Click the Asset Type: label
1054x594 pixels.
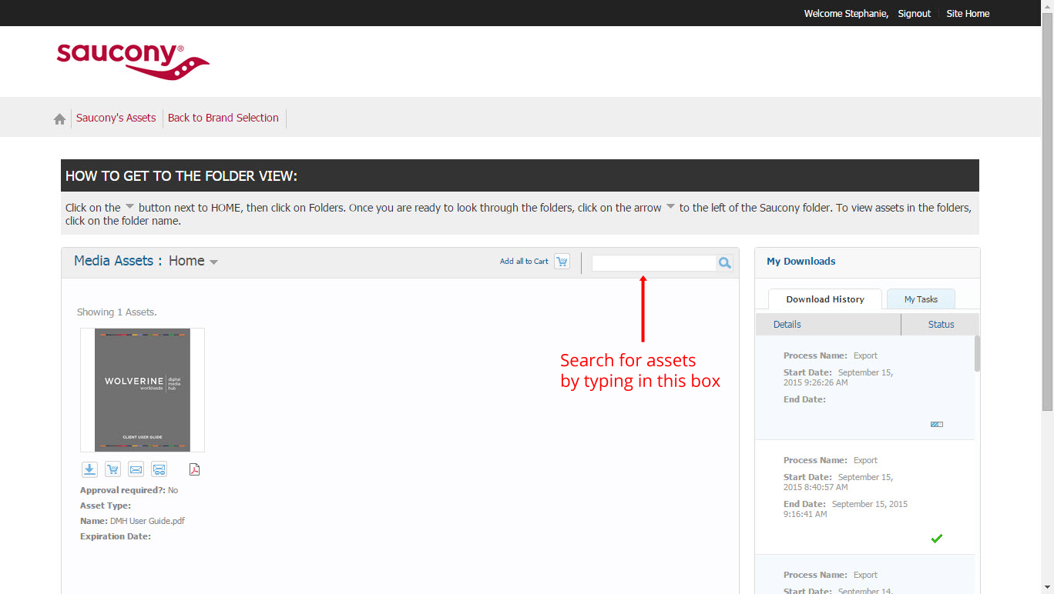tap(106, 506)
